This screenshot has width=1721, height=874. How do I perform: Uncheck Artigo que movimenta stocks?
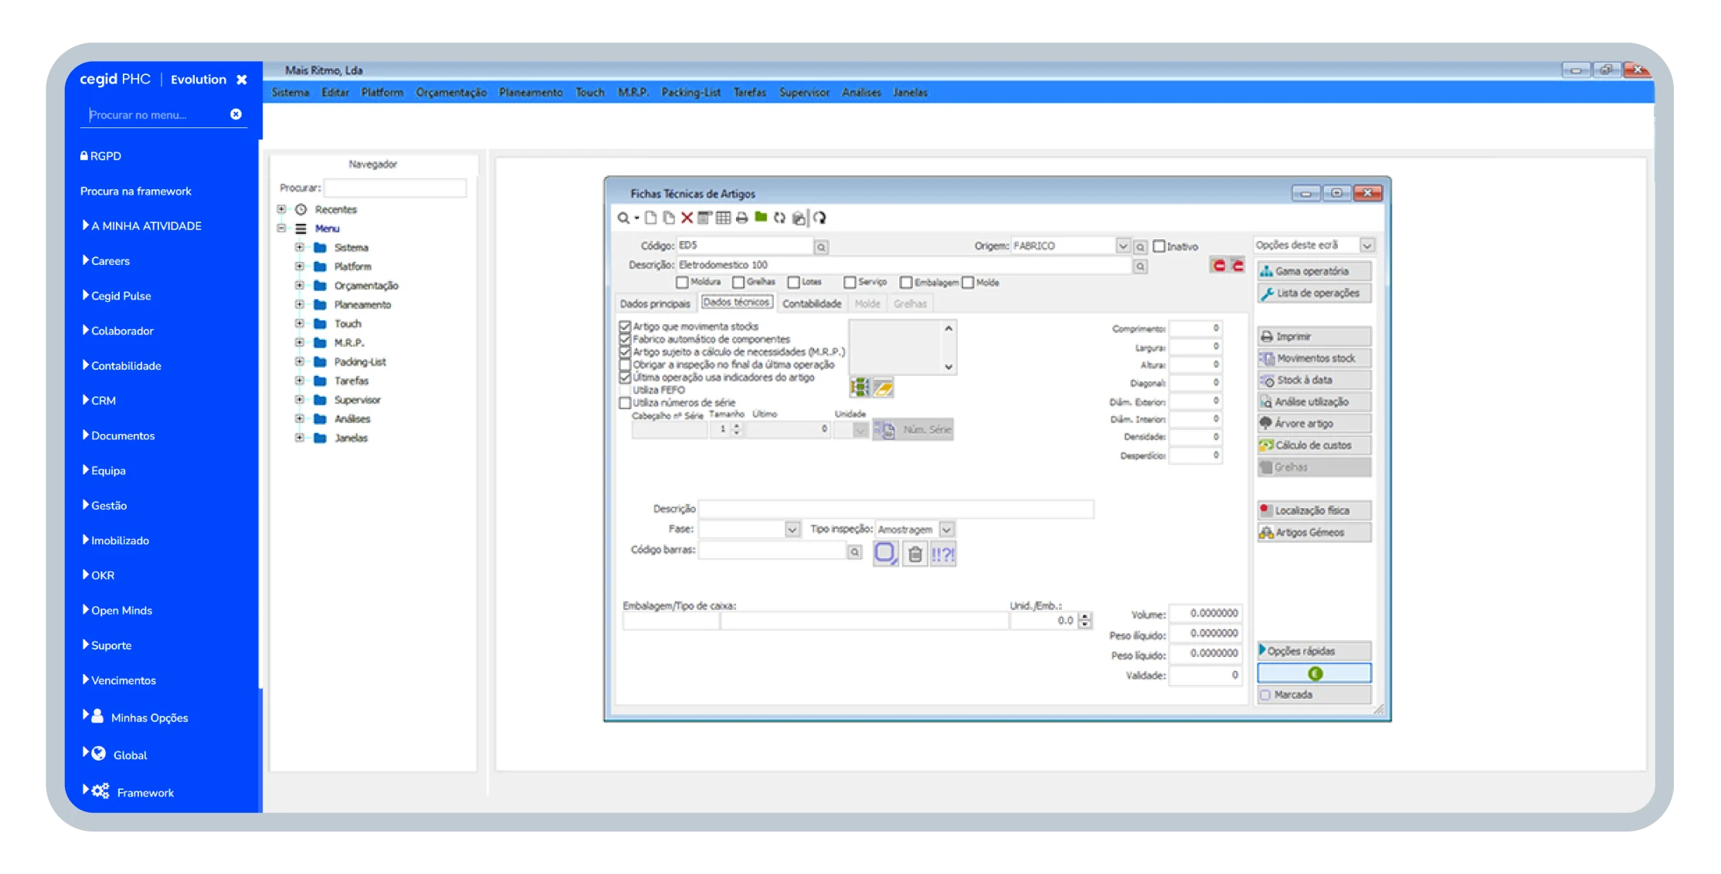[x=625, y=327]
